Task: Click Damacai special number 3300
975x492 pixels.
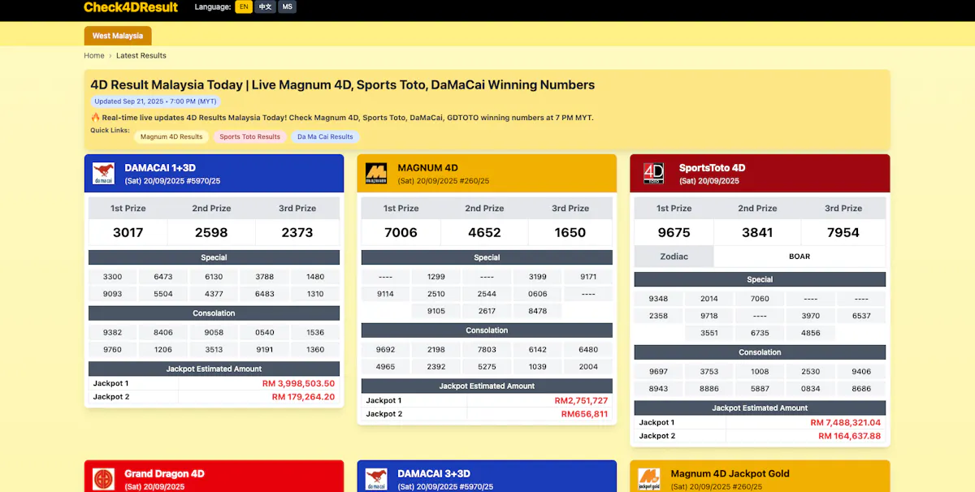Action: coord(113,277)
